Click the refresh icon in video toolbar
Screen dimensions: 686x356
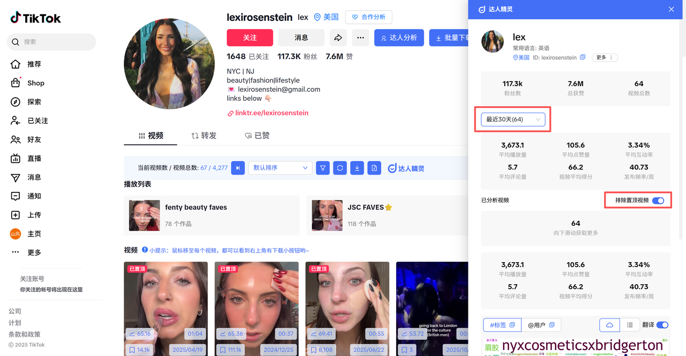[340, 168]
